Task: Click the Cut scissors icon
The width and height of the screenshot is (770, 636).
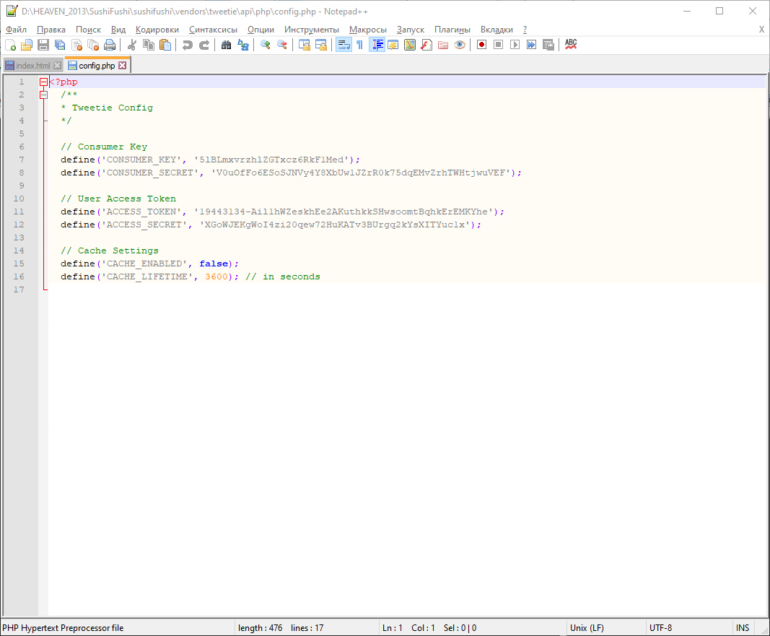Action: coord(132,45)
